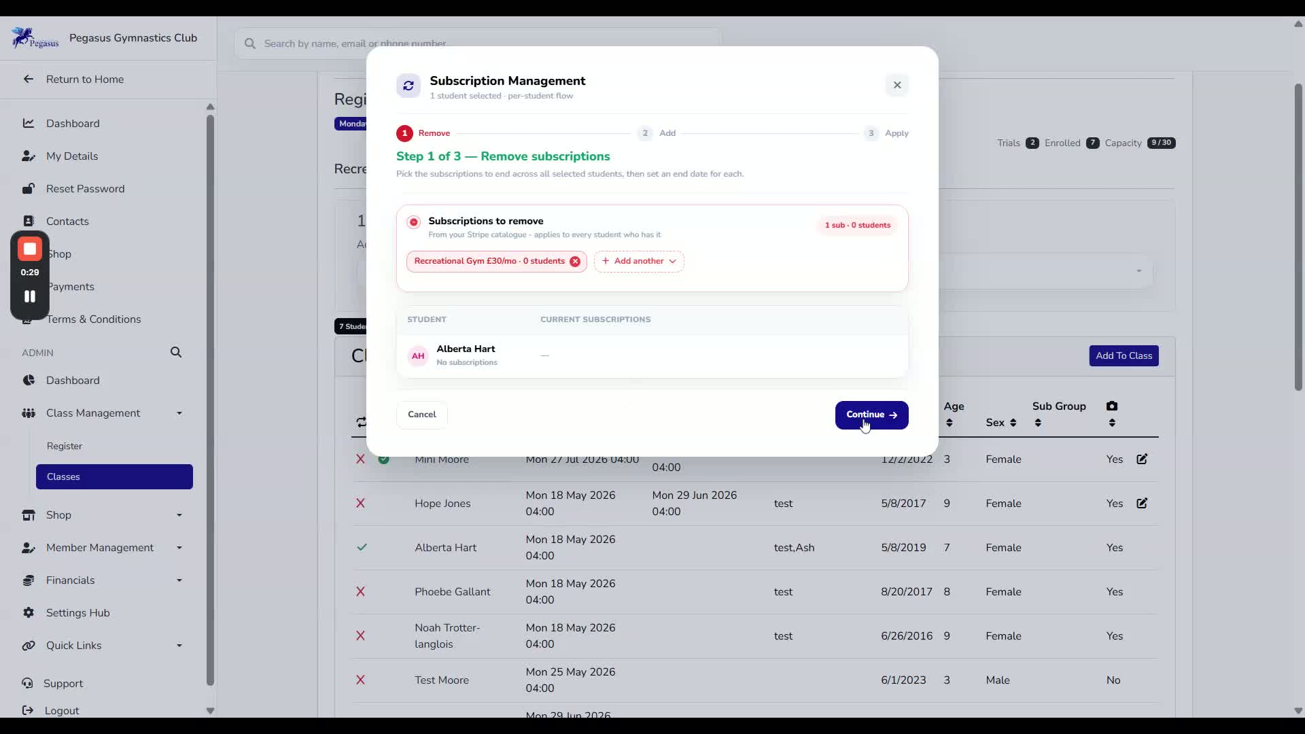This screenshot has height=734, width=1305.
Task: Open the Classes sidebar item
Action: (x=114, y=476)
